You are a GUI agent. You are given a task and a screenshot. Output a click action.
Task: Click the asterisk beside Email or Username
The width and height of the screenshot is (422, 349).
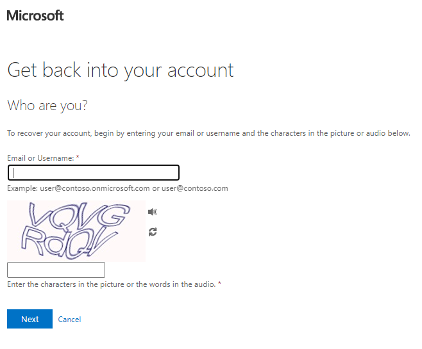point(78,158)
